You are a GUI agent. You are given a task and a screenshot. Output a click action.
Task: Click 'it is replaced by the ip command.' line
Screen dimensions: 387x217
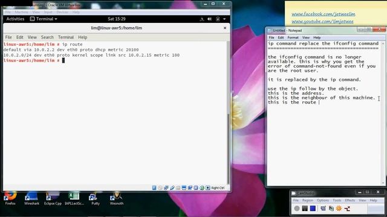(314, 80)
